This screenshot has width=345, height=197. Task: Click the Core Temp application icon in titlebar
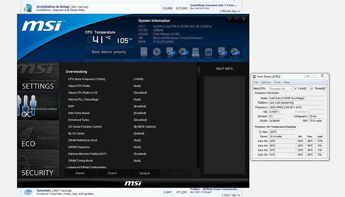click(x=254, y=76)
